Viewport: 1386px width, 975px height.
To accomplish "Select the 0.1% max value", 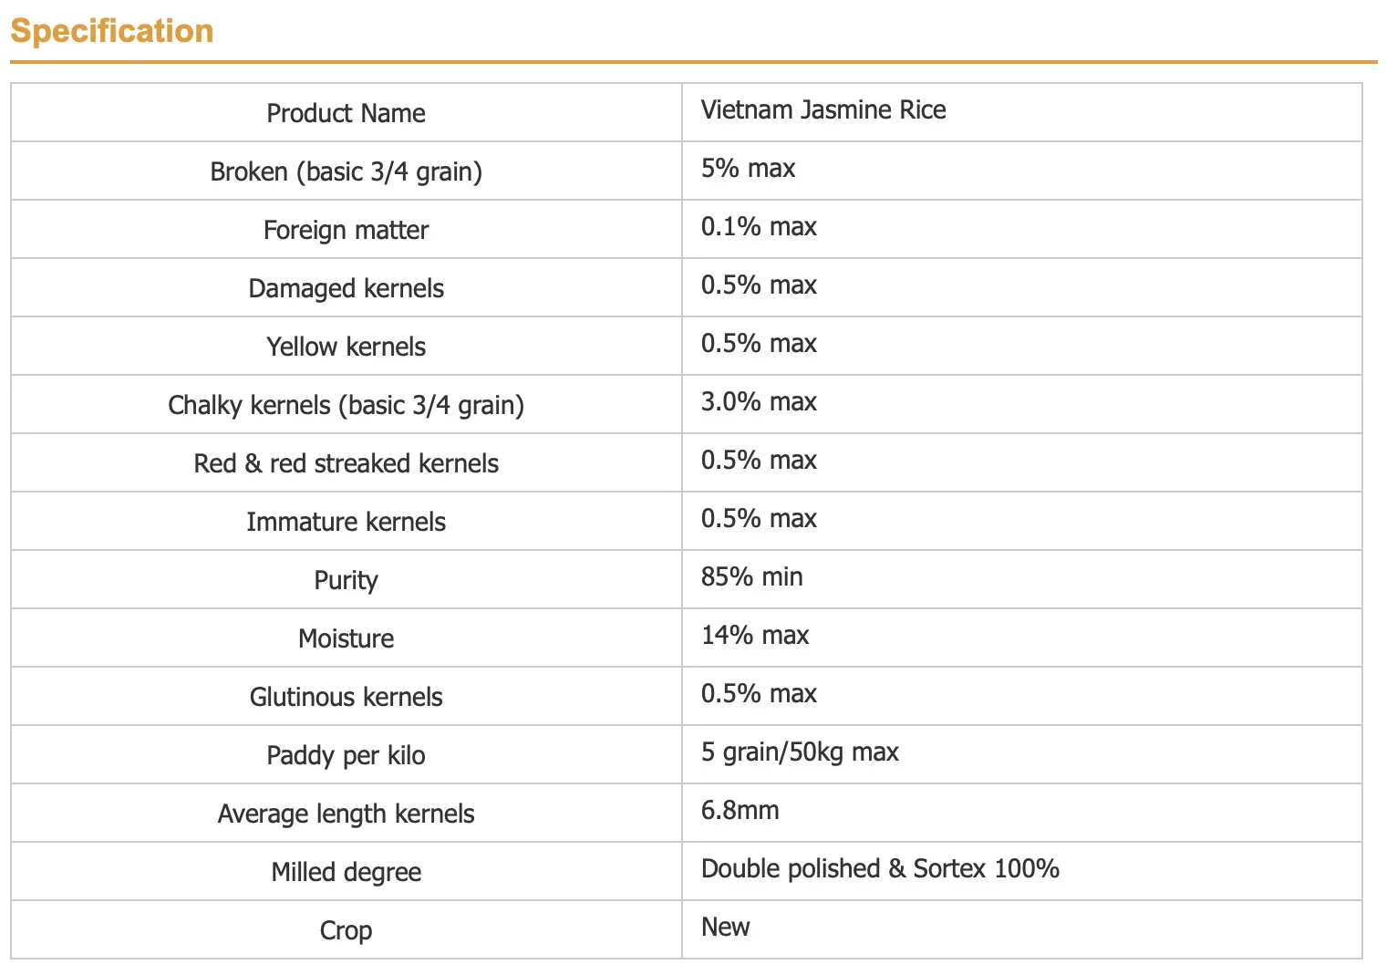I will pos(758,227).
